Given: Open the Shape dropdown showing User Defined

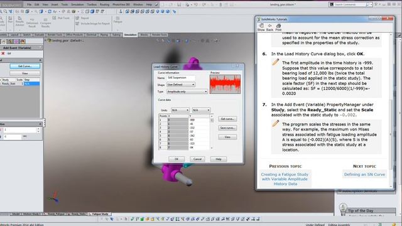Looking at the screenshot, I should coord(181,84).
